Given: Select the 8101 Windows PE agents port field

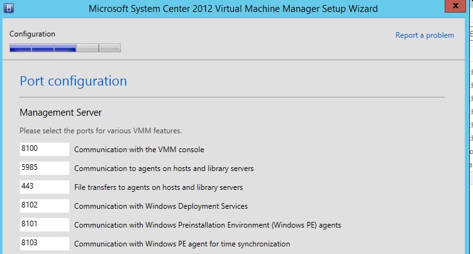Looking at the screenshot, I should (44, 225).
